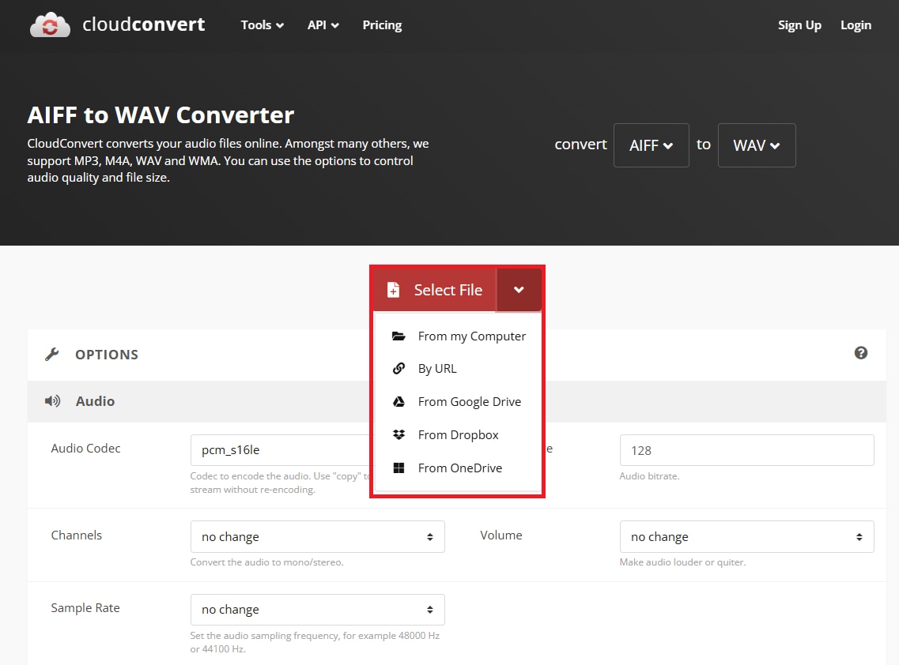Choose From Dropbox menu option
899x665 pixels.
(458, 434)
